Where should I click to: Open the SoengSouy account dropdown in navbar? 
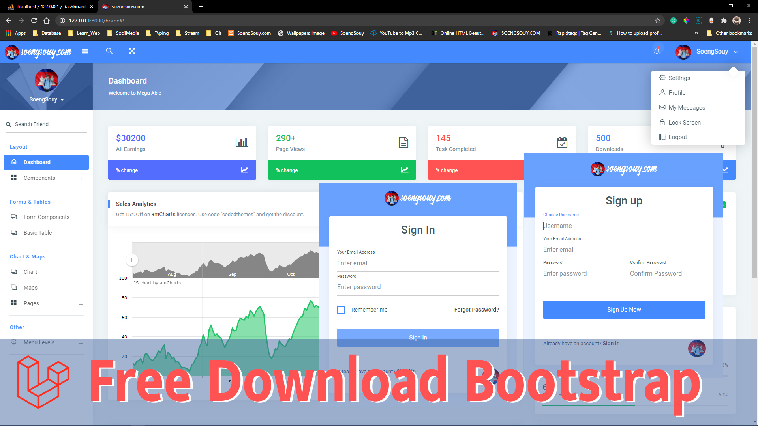coord(711,52)
